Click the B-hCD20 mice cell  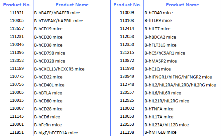[48, 37]
